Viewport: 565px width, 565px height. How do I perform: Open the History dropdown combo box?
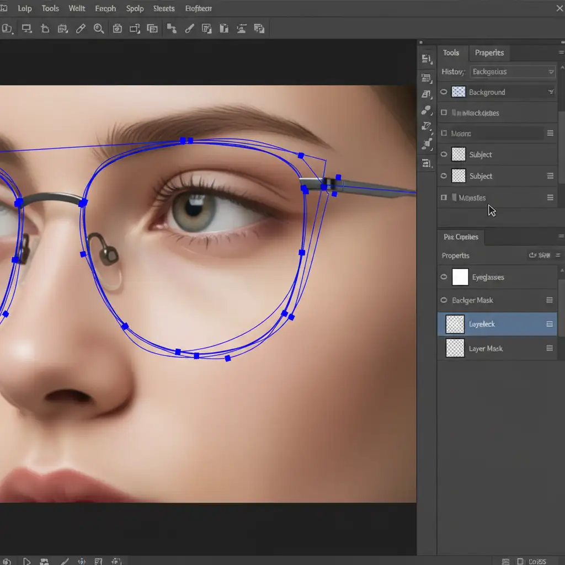click(513, 72)
